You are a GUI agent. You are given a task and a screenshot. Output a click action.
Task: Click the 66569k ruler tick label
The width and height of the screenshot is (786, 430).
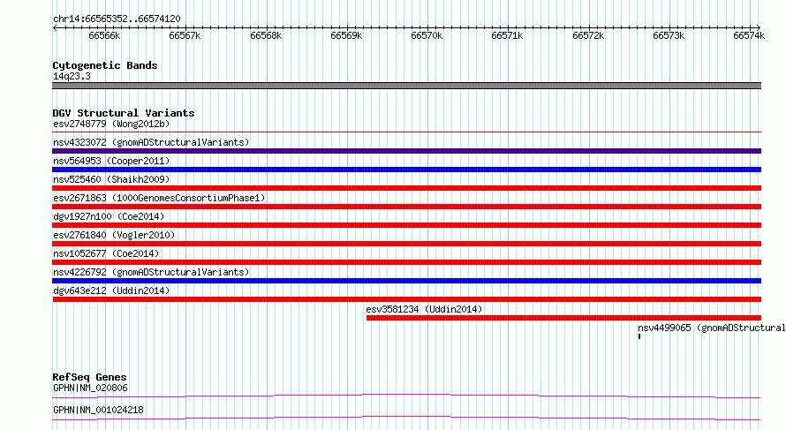(x=346, y=35)
